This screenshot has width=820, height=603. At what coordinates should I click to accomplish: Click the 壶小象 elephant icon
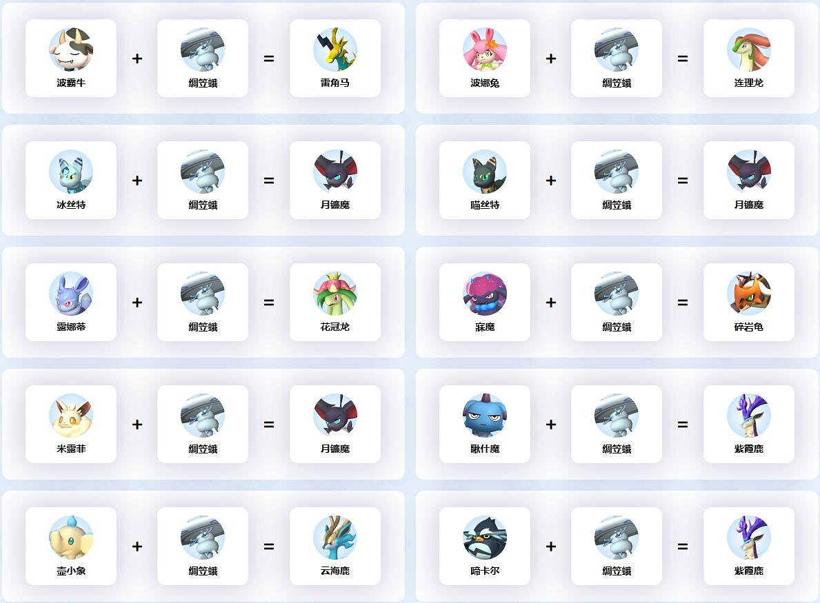71,538
